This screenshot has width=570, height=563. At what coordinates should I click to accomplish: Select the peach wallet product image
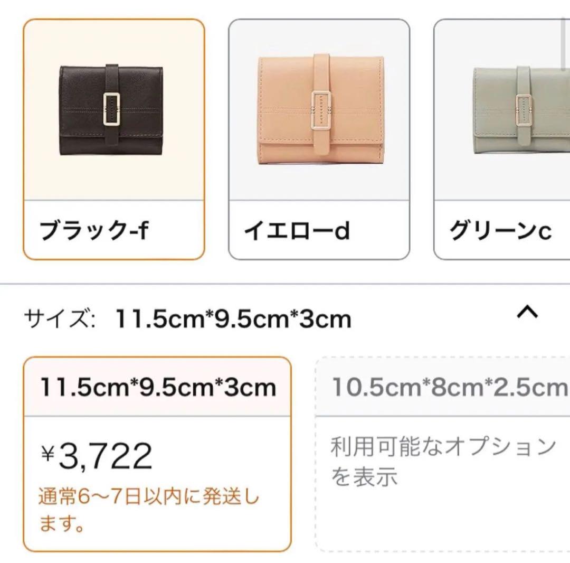click(320, 109)
